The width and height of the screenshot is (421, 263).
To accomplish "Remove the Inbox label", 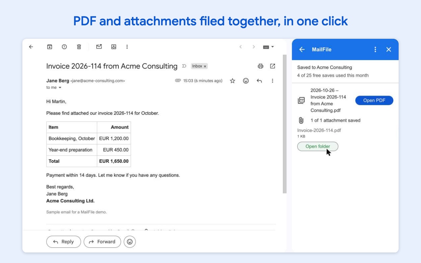I will click(x=205, y=66).
